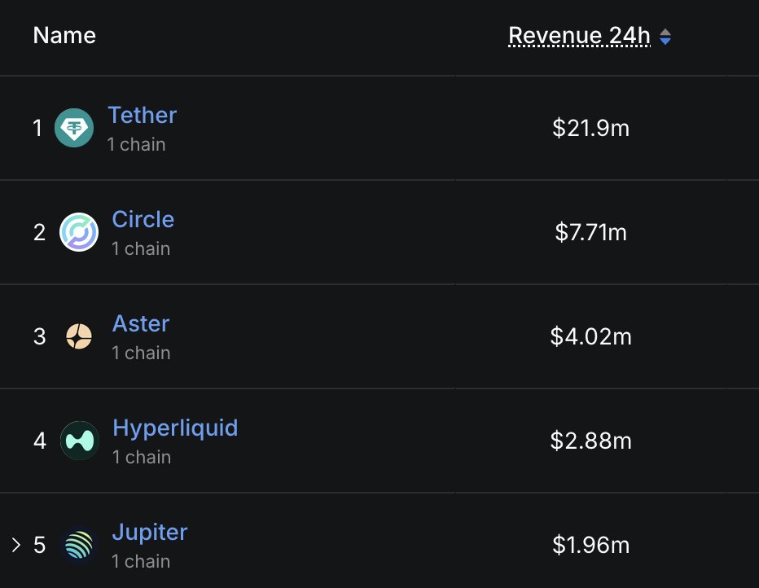Open the Tether protocol link
The image size is (759, 588).
143,115
